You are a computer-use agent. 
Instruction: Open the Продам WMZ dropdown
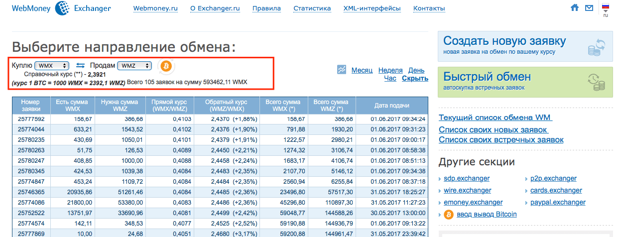click(134, 65)
